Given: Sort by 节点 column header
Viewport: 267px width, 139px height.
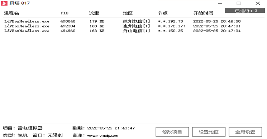Looking at the screenshot, I should click(x=162, y=13).
